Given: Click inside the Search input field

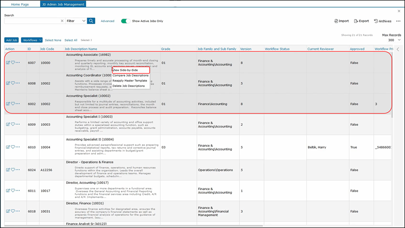Looking at the screenshot, I should tap(32, 21).
